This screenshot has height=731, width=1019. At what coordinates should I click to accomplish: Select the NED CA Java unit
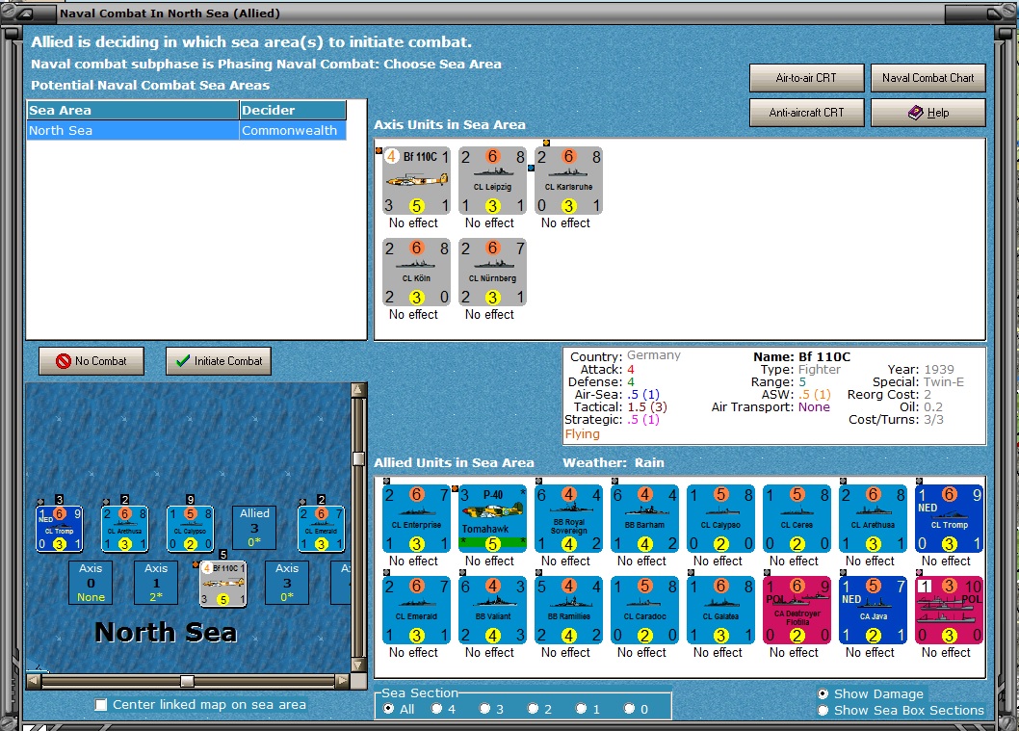(873, 611)
